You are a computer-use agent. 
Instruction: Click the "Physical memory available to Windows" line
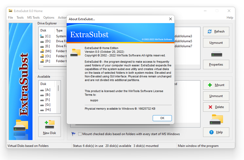[x=120, y=109]
